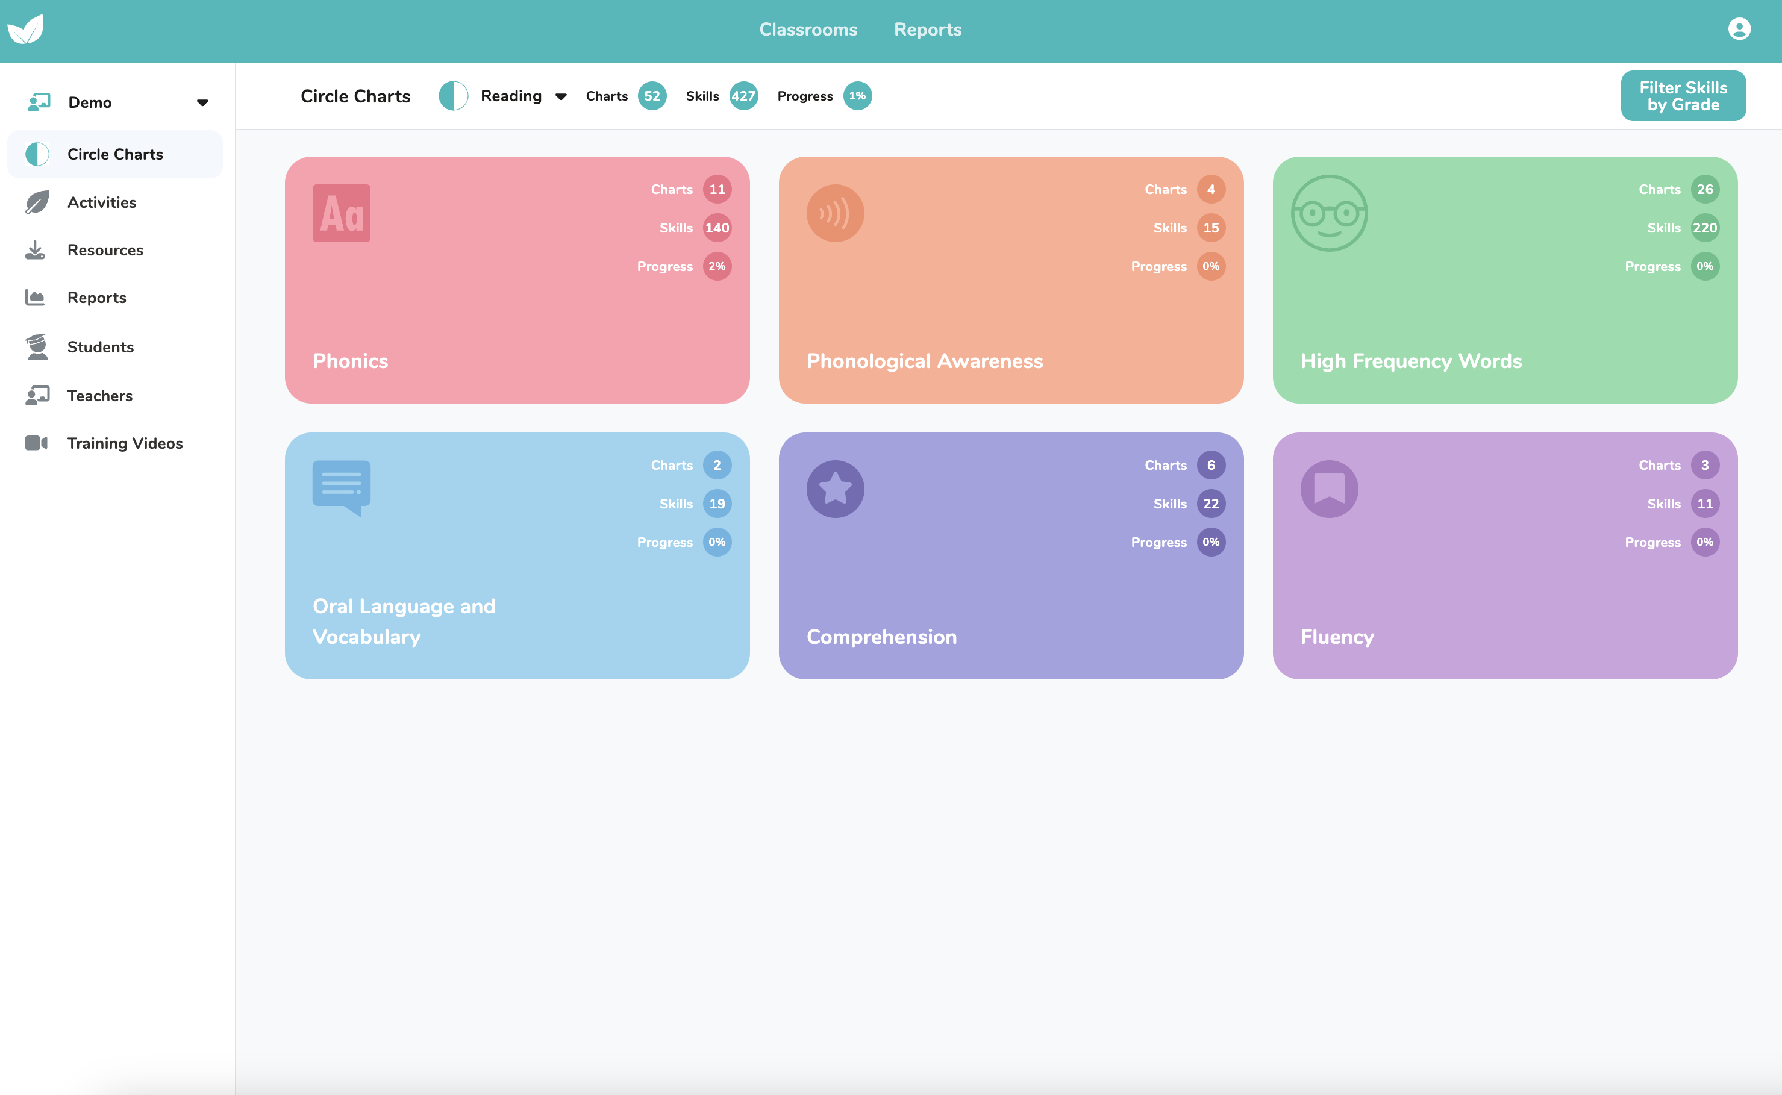This screenshot has width=1782, height=1095.
Task: Click the Comprehension Charts 6 badge
Action: click(x=1210, y=465)
